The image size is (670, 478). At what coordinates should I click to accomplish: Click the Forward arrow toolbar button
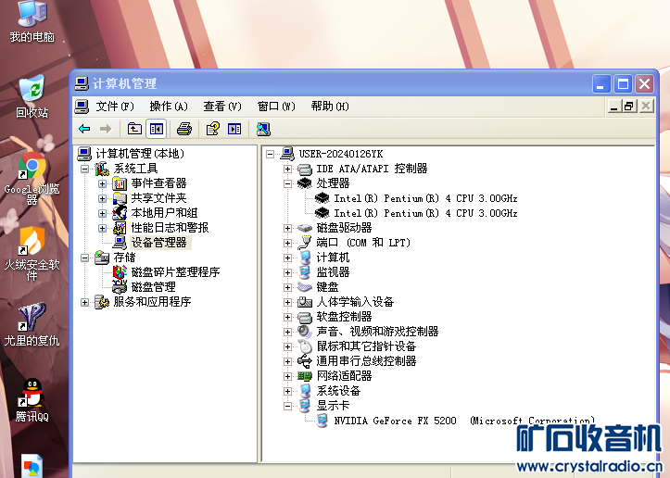(x=106, y=129)
